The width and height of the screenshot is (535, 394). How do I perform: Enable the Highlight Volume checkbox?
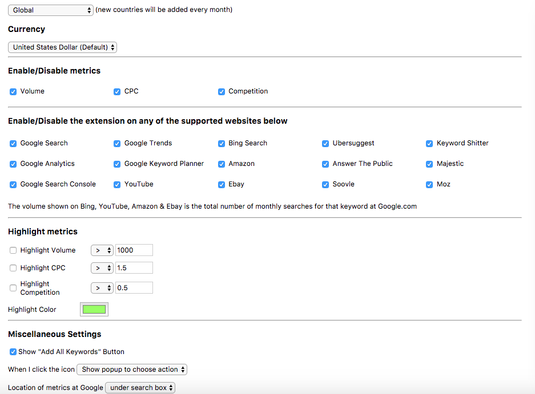(x=13, y=250)
